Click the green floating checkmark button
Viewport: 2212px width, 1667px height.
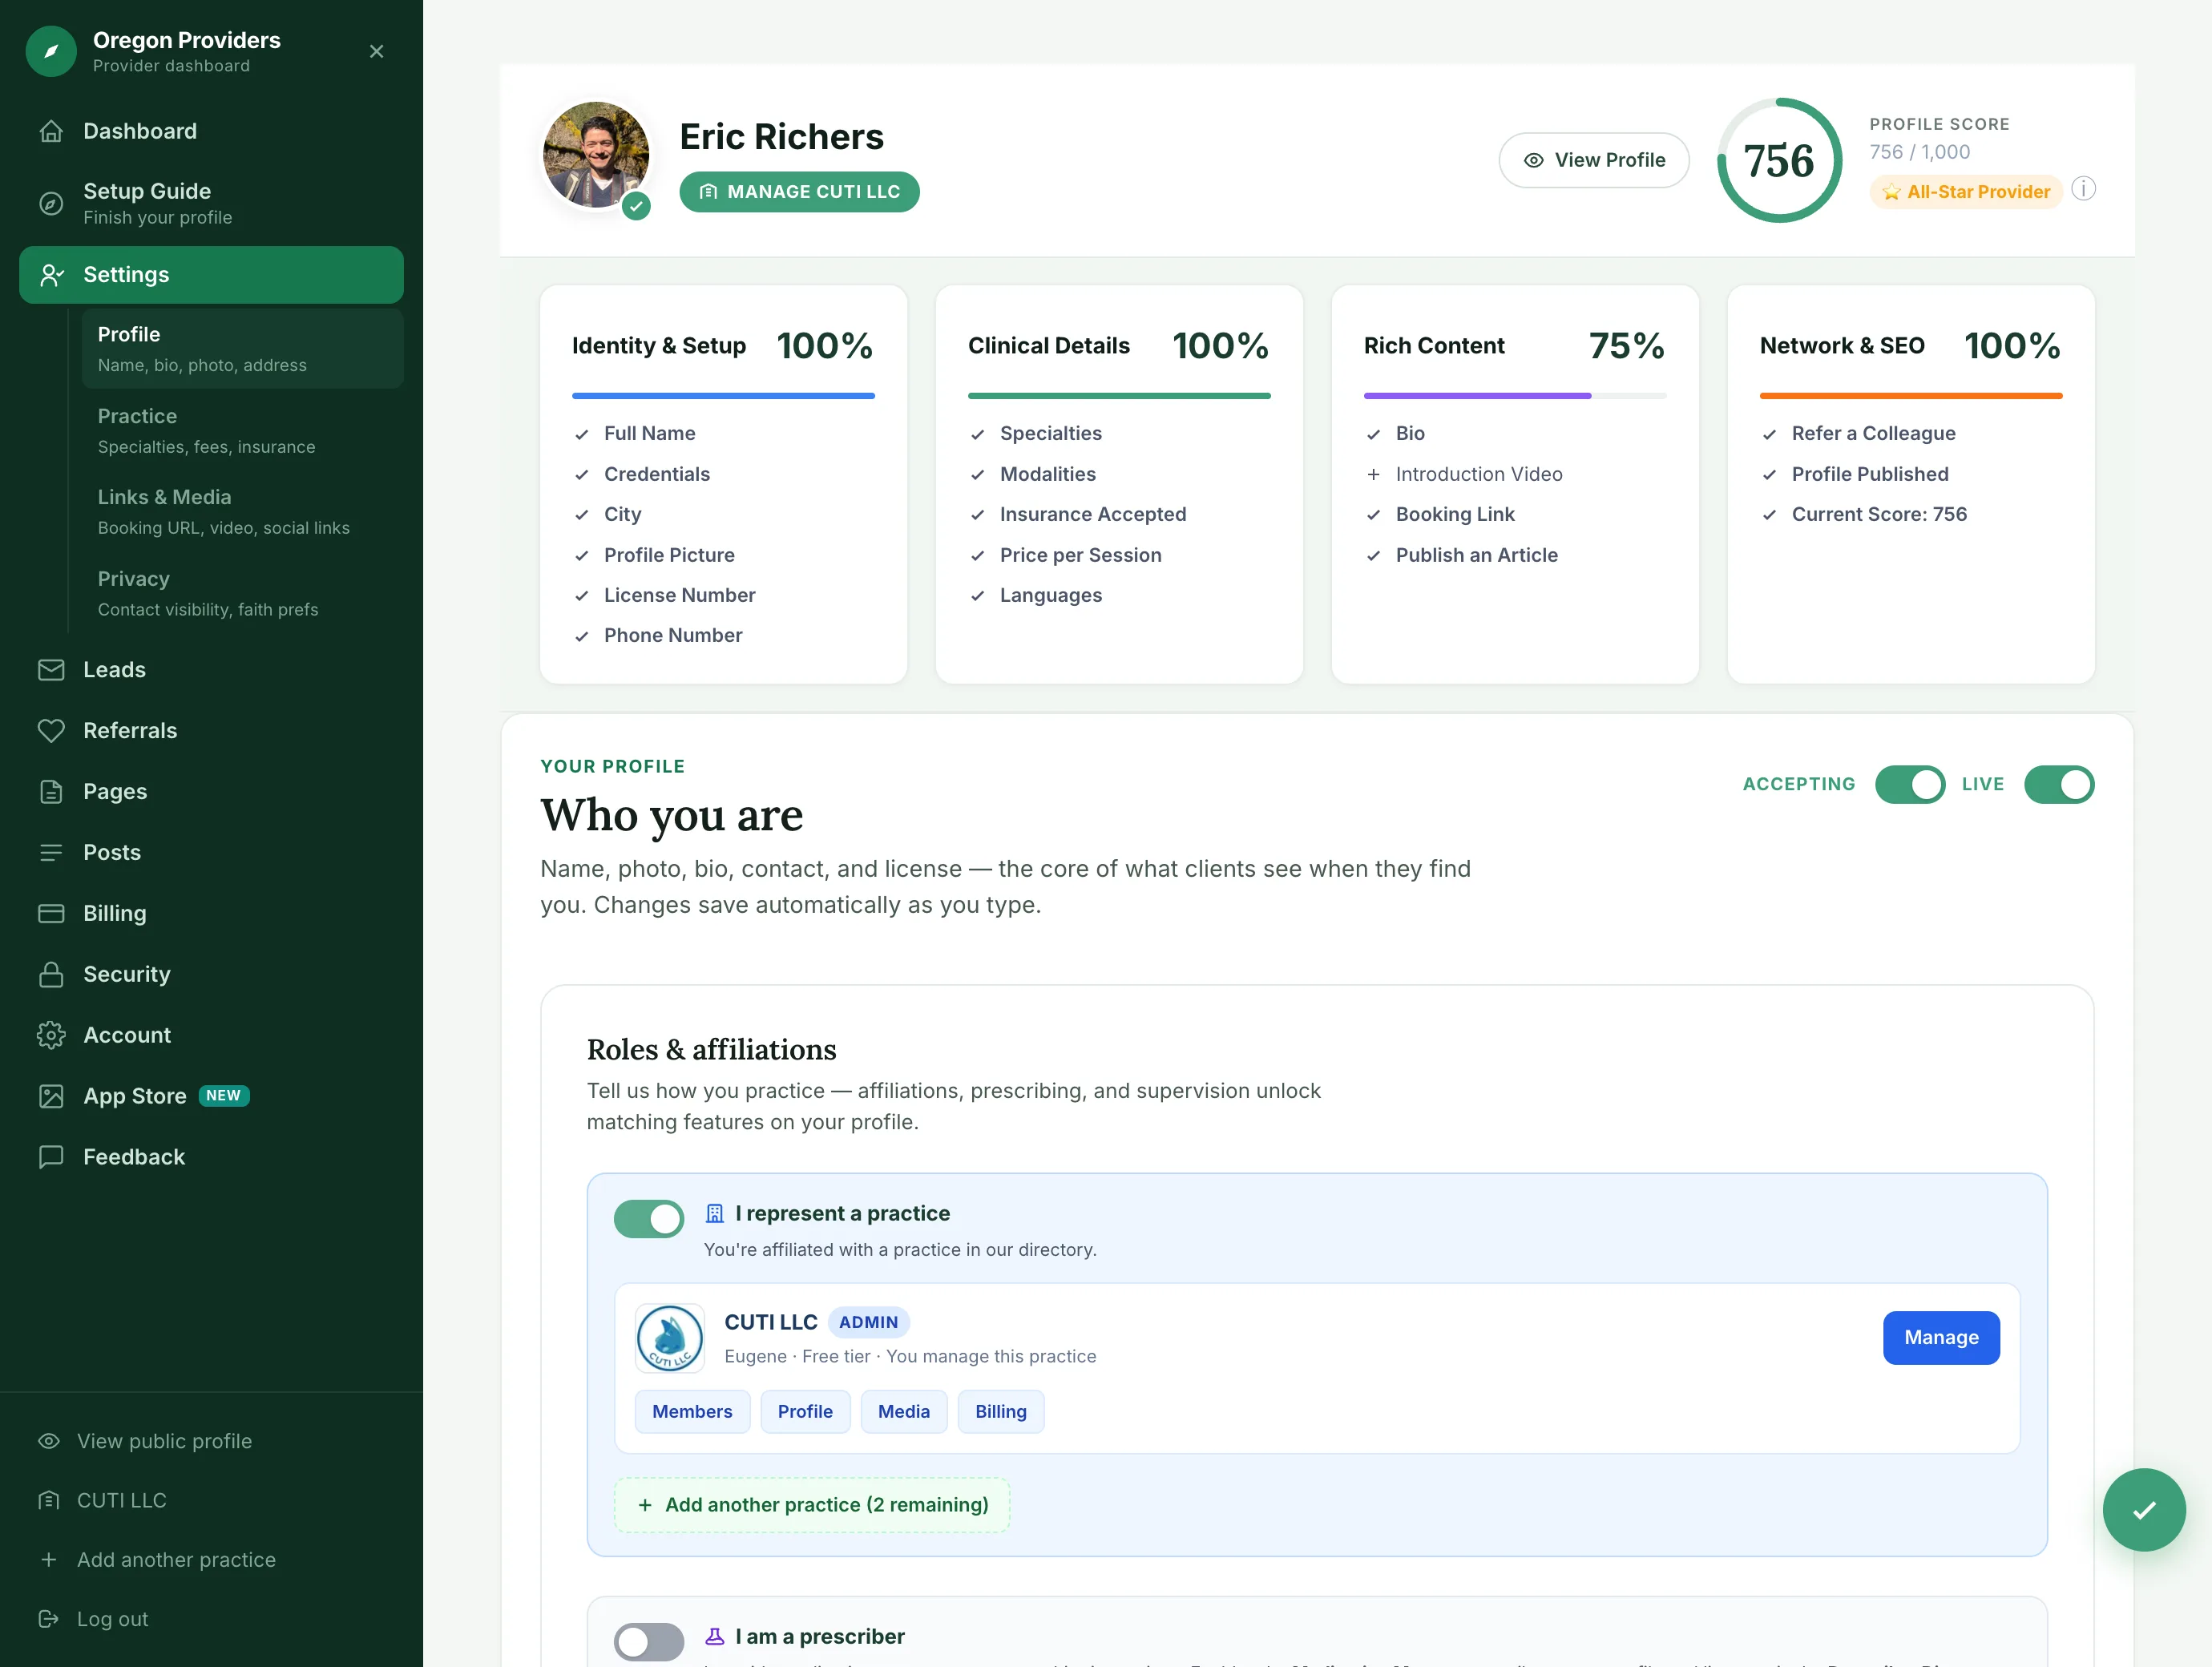point(2144,1510)
